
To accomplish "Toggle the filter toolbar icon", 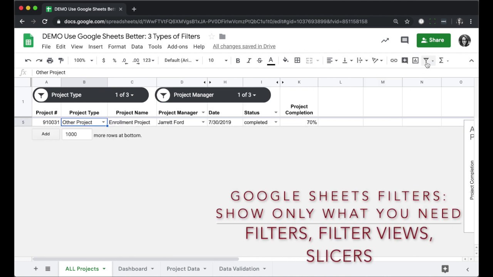I will (426, 60).
